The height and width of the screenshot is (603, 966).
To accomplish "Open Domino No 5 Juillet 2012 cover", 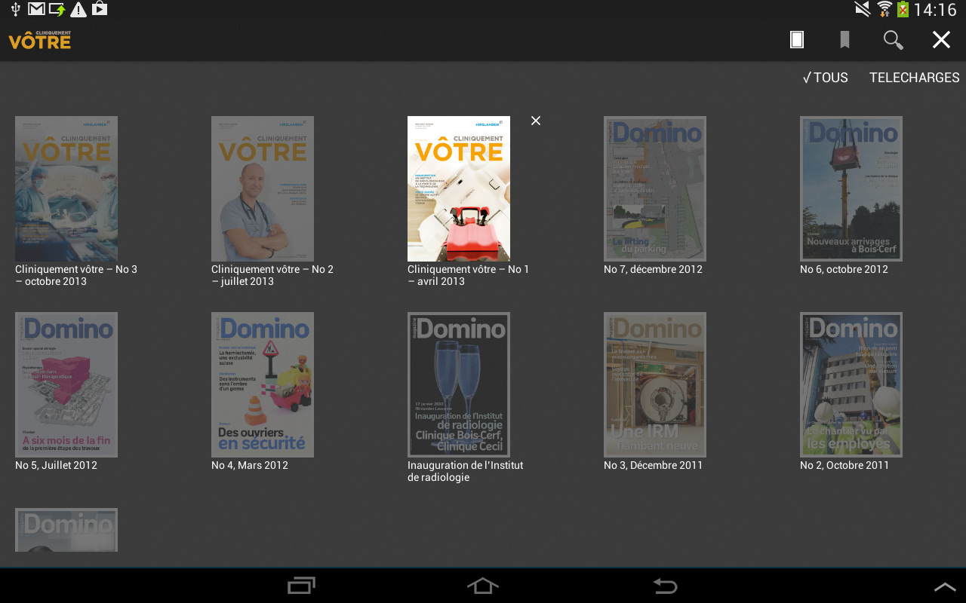I will pos(66,384).
